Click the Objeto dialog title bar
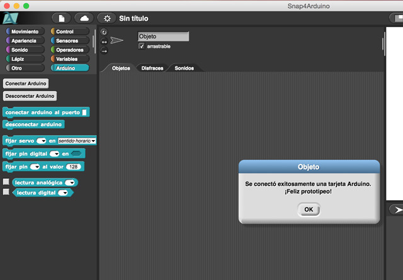The image size is (403, 280). click(309, 167)
